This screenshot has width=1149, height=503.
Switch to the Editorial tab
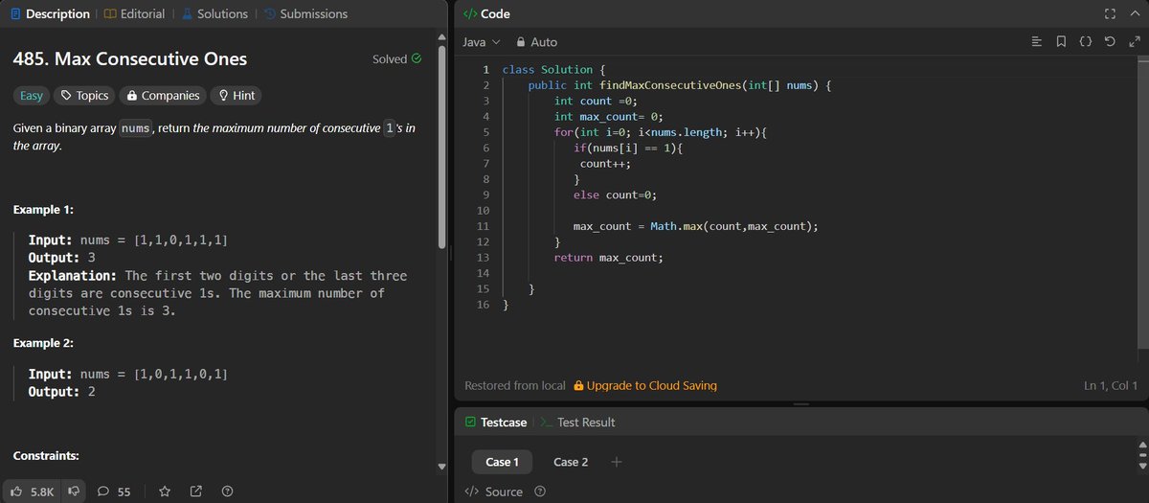134,13
